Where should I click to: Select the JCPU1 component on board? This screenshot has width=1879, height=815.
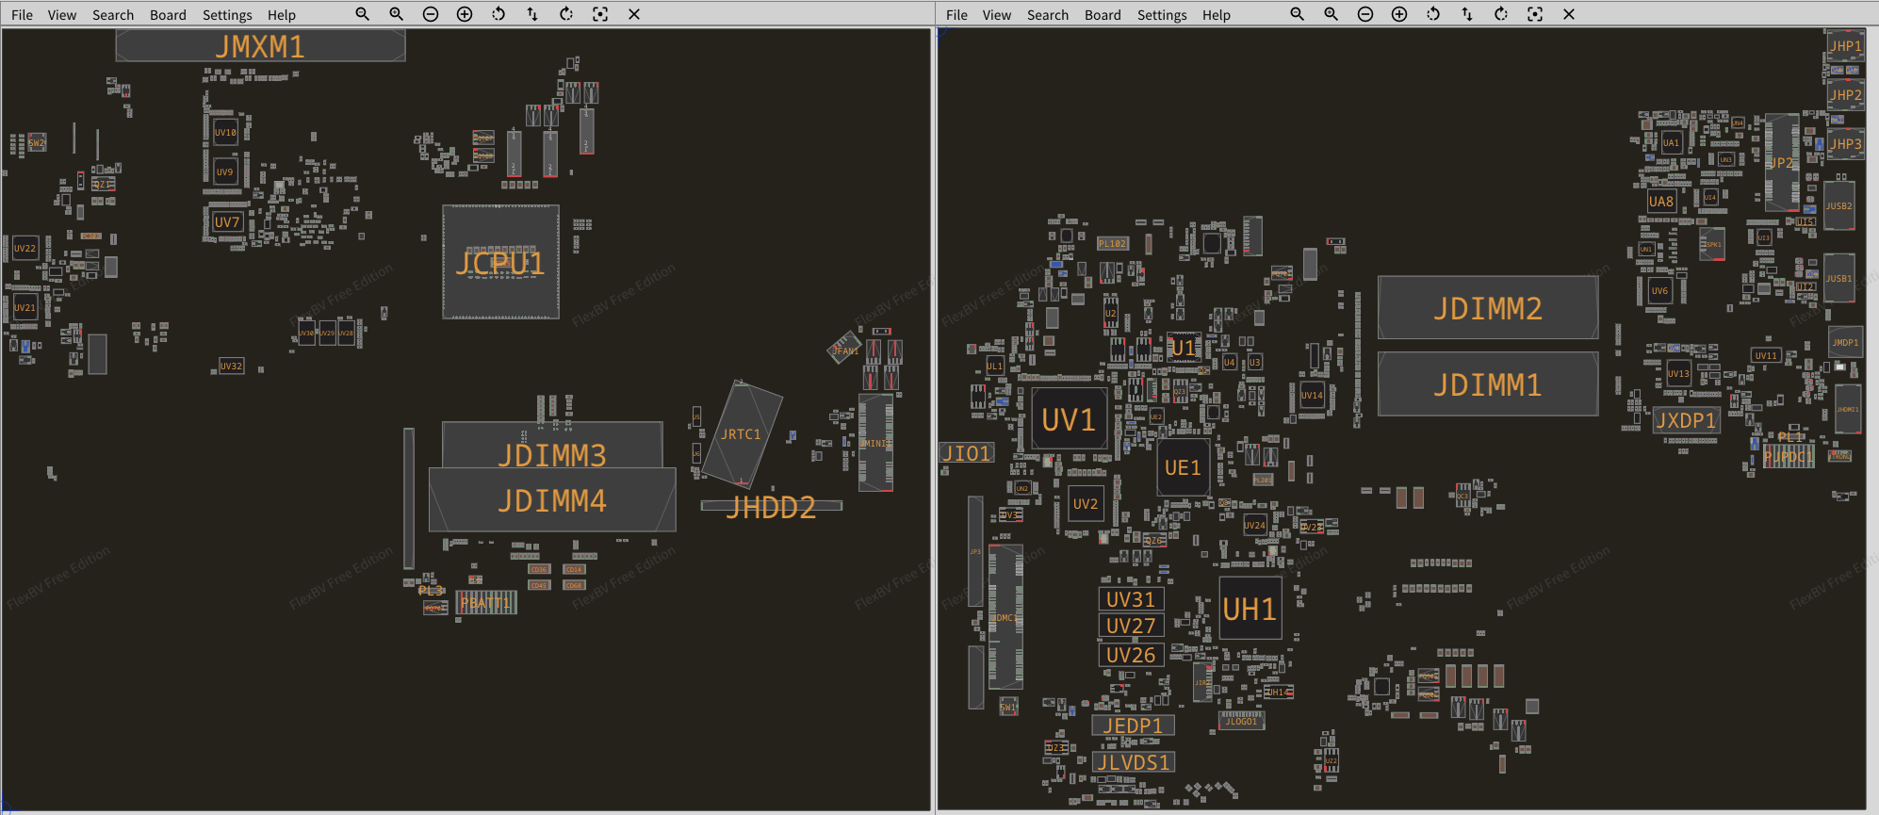point(500,263)
